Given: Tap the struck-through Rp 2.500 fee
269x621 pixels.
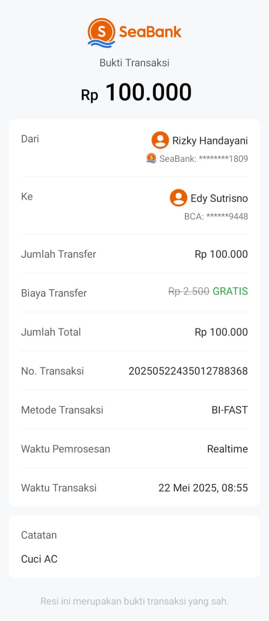Looking at the screenshot, I should (189, 291).
